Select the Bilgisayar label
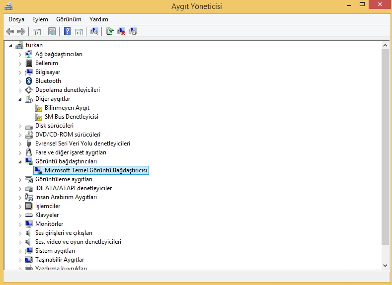 48,72
